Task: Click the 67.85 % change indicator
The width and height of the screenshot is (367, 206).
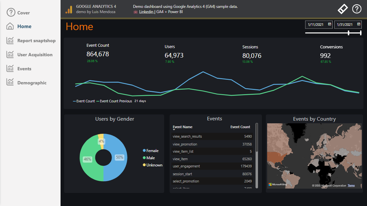Action: pos(326,62)
